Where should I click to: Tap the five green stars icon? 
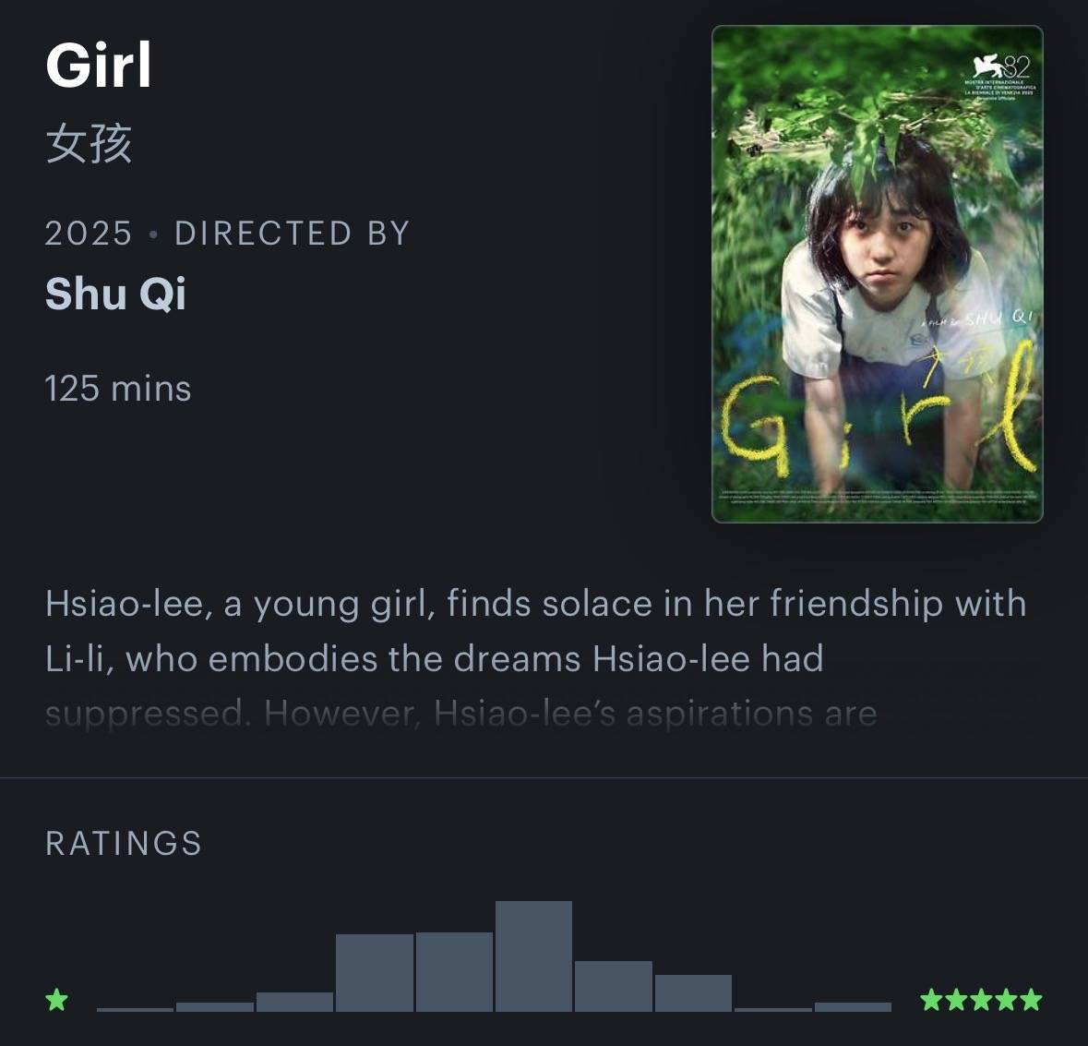tap(981, 1000)
